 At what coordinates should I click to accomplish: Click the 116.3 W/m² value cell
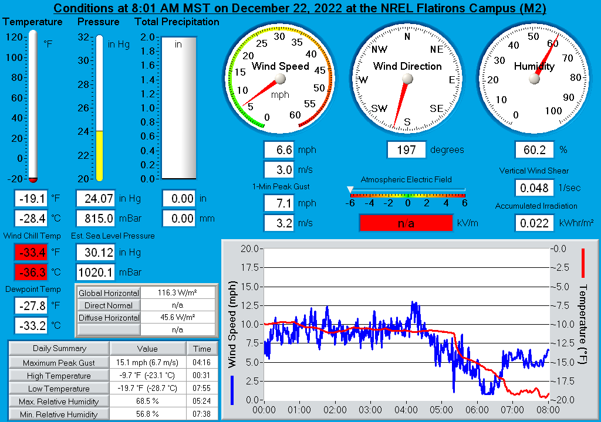177,293
